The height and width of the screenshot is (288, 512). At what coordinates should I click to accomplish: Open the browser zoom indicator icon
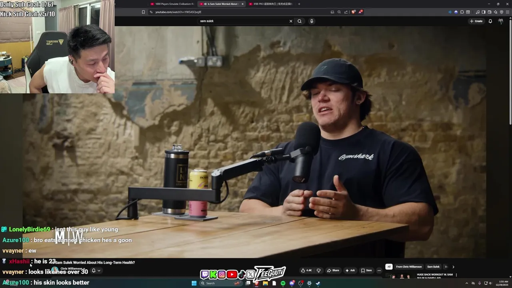[x=339, y=12]
